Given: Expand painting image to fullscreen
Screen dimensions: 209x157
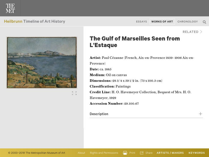Looking at the screenshot, I should 74,93.
